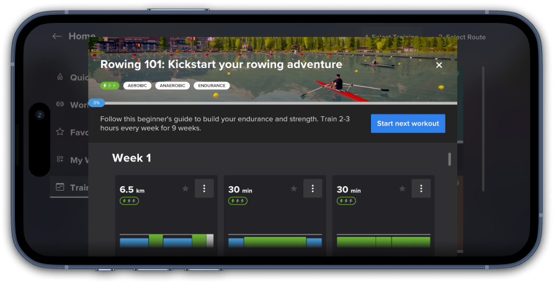The height and width of the screenshot is (284, 554).
Task: Click intensity badge of middle 30 min workout
Action: click(238, 201)
